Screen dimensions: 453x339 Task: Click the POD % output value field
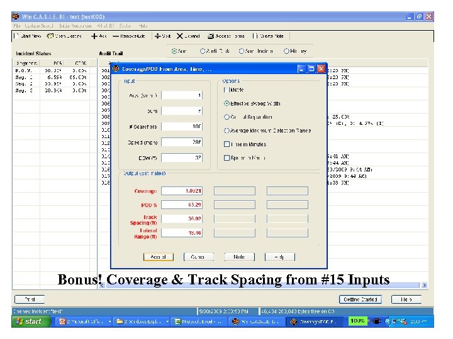[182, 205]
